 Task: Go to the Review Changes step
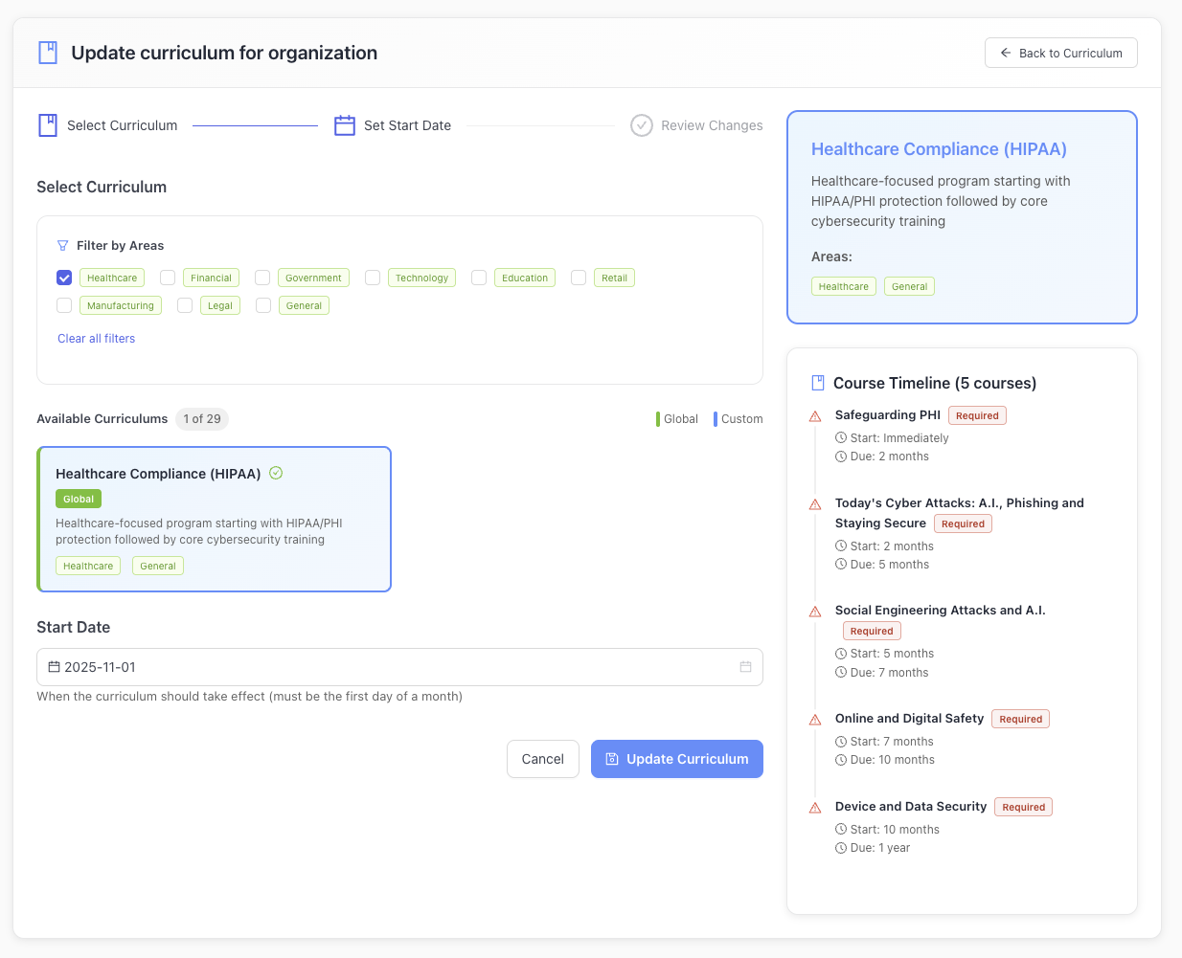point(711,125)
